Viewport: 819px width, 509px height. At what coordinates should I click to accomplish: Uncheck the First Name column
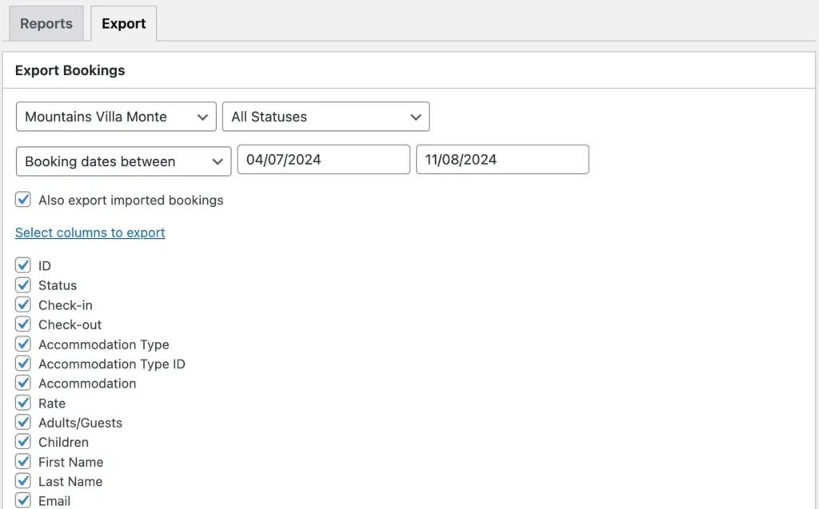[x=22, y=461]
